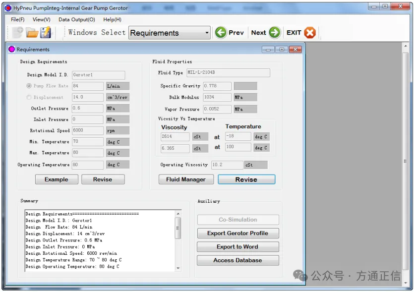This screenshot has height=292, width=414.
Task: Click Revise under Design Requirements
Action: click(x=103, y=179)
